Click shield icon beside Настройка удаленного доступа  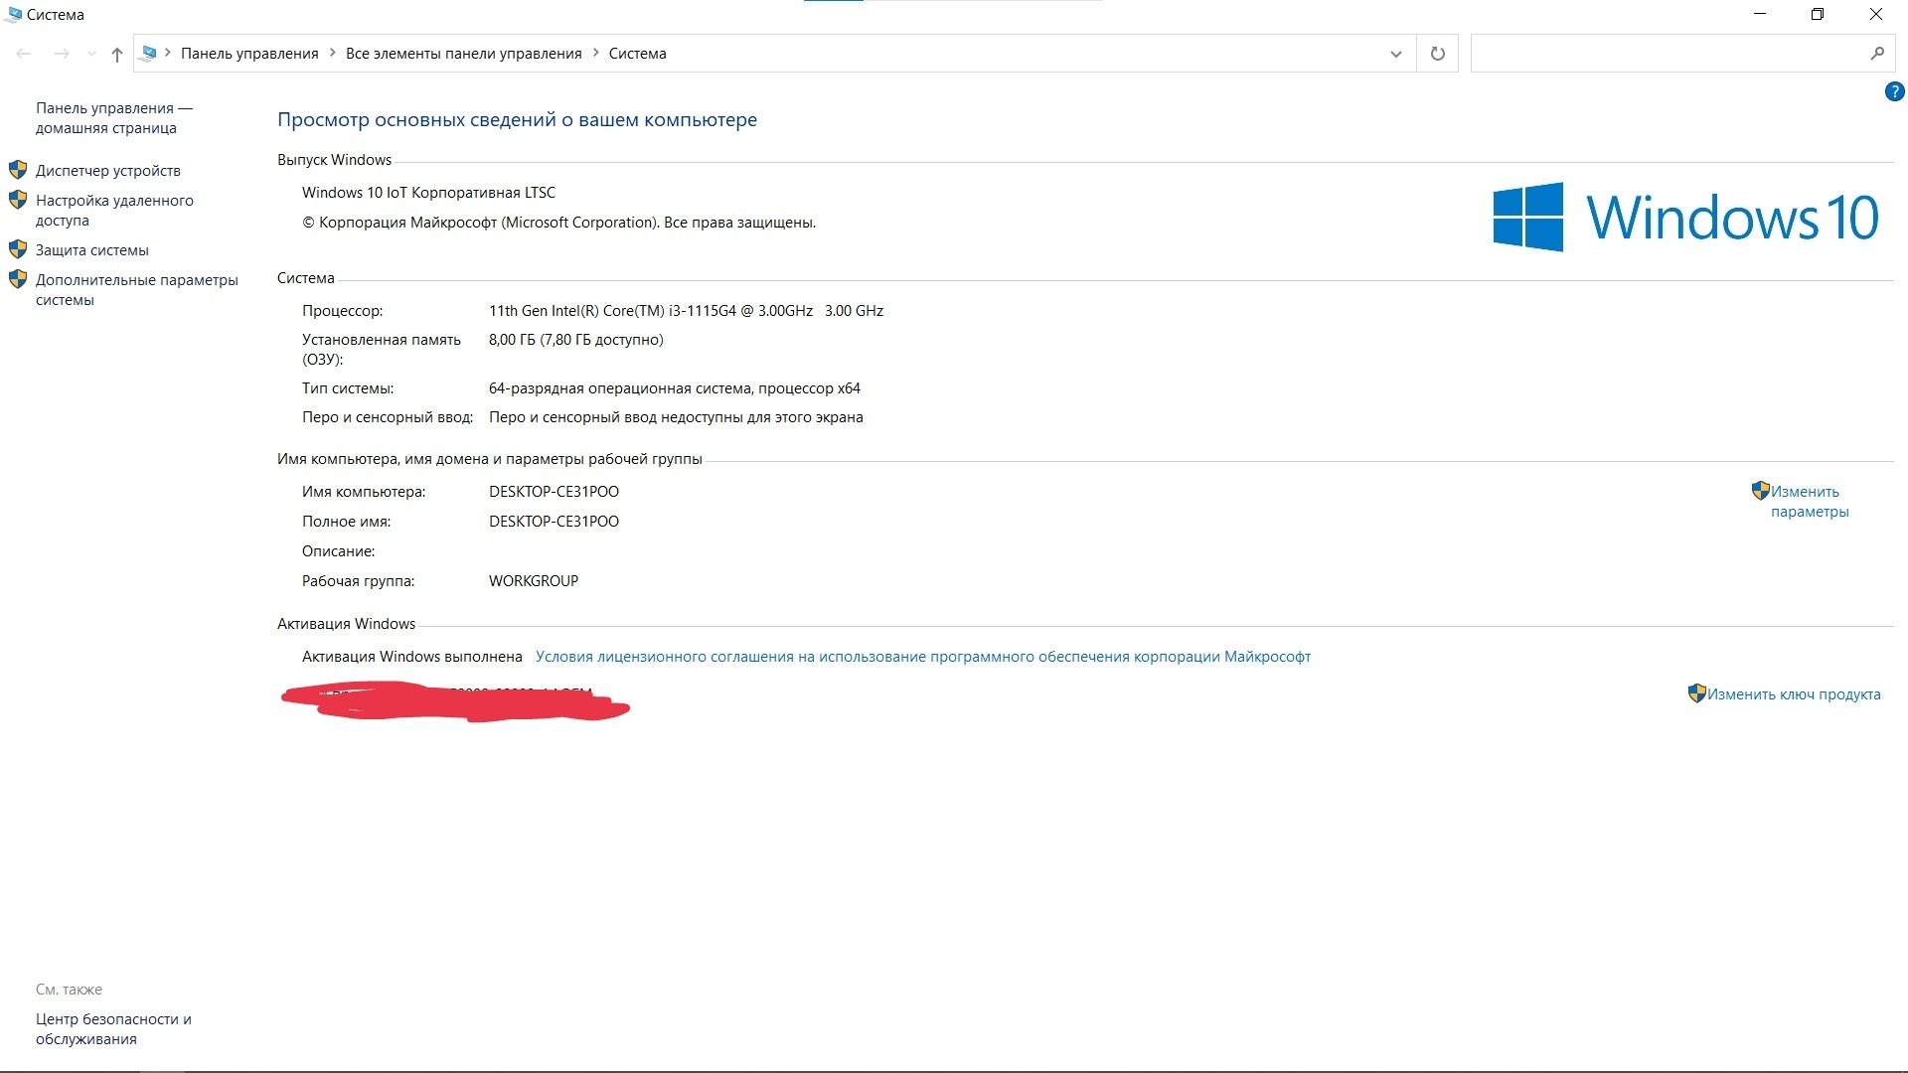[x=18, y=200]
